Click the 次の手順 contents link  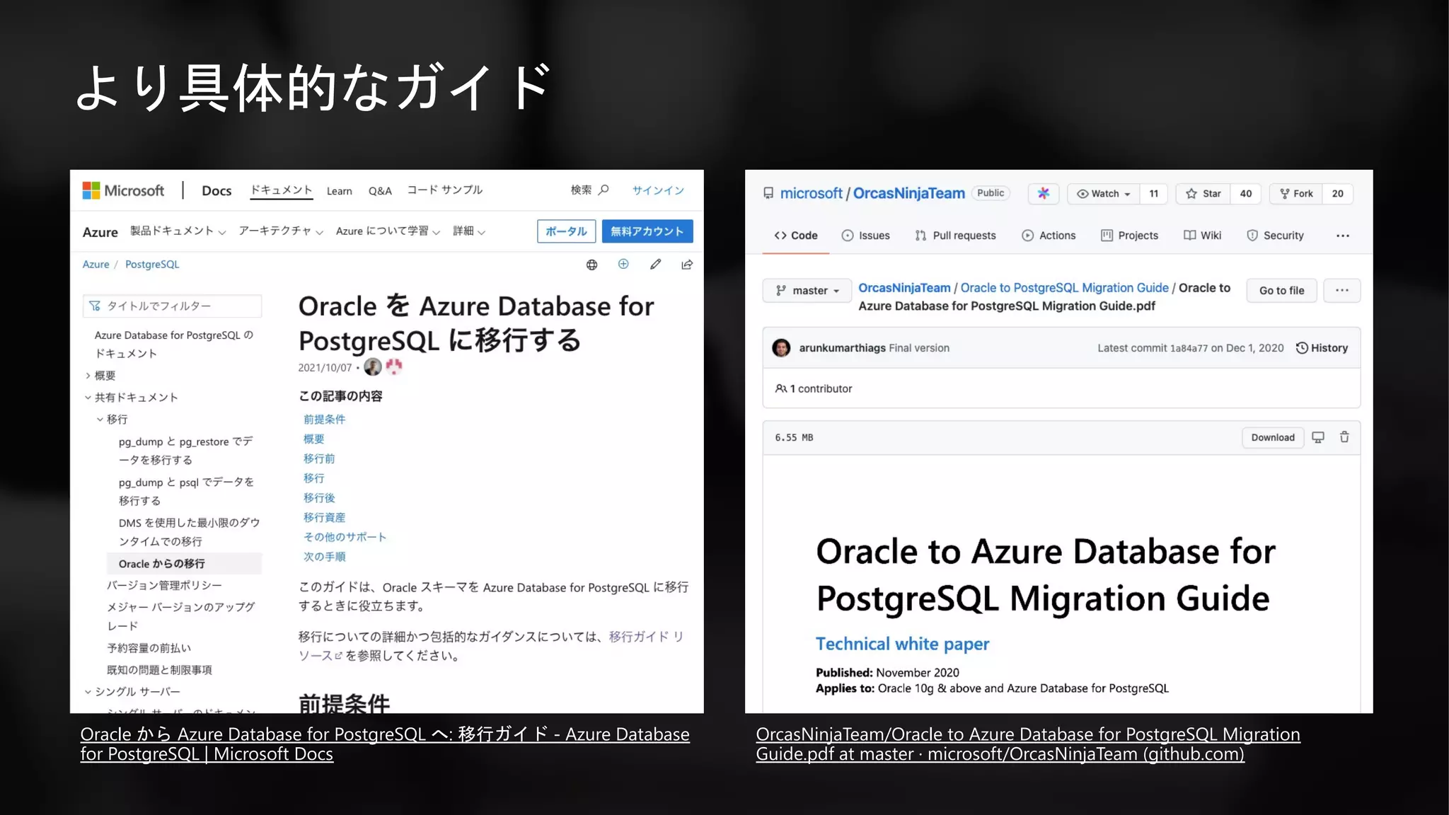click(x=324, y=557)
